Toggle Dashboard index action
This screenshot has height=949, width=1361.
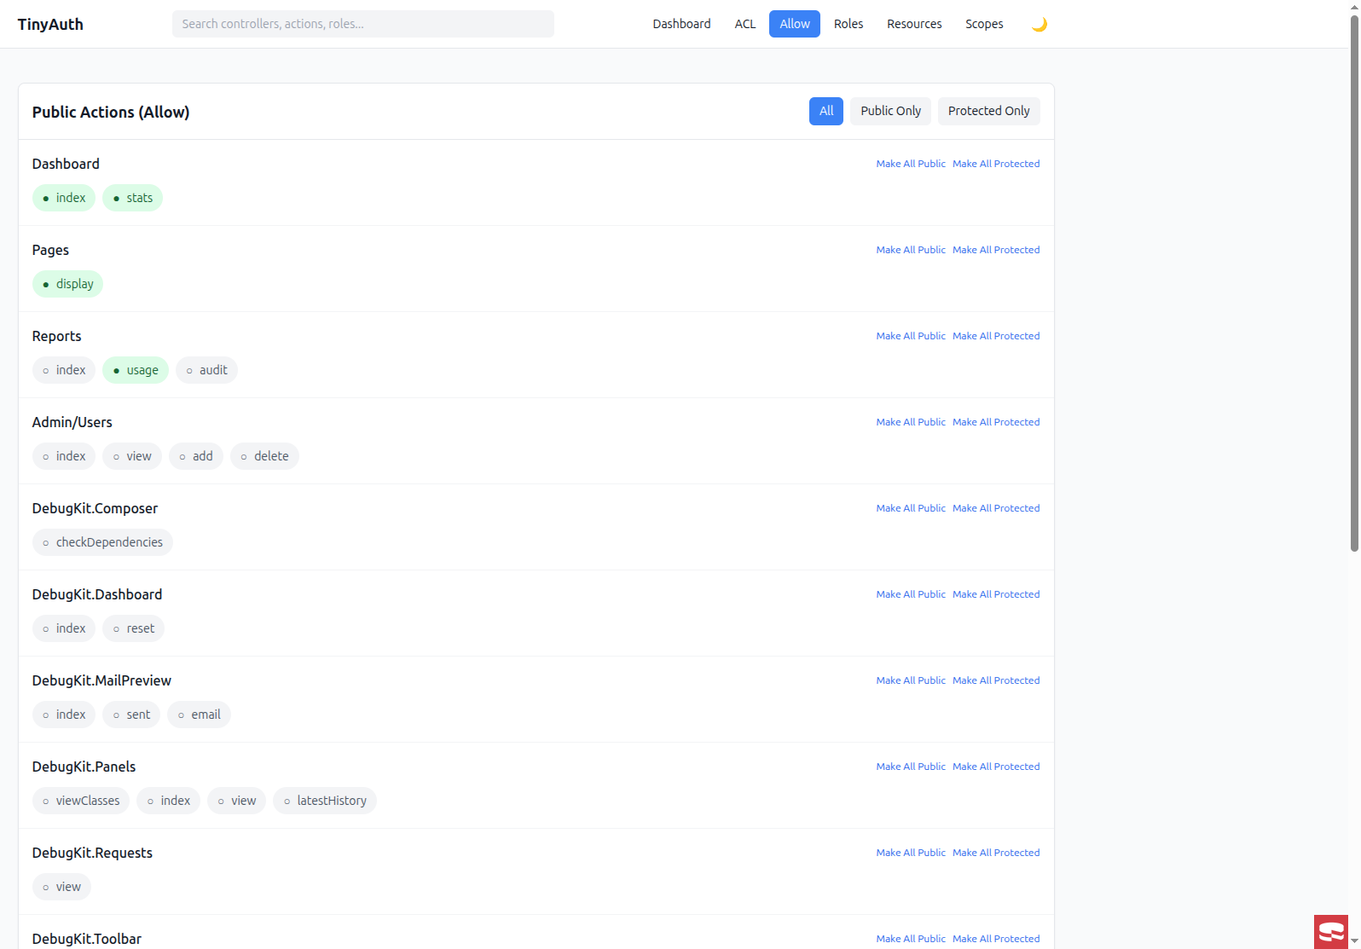(64, 198)
